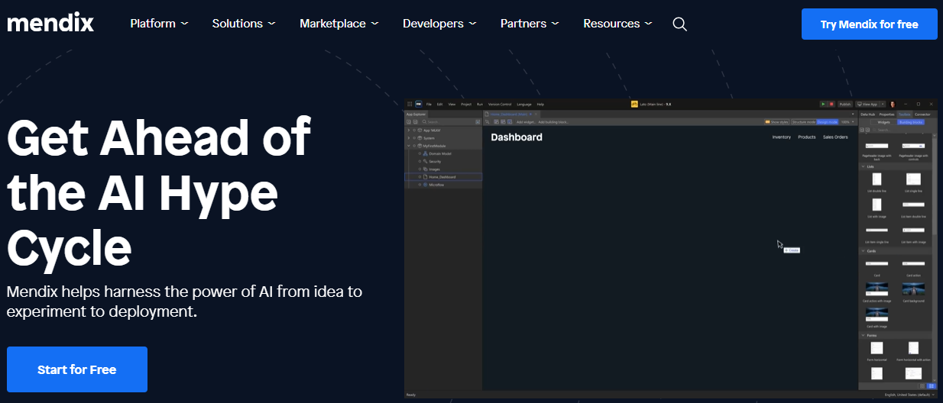
Task: Expand the App 'MLKit' tree node
Action: [409, 131]
